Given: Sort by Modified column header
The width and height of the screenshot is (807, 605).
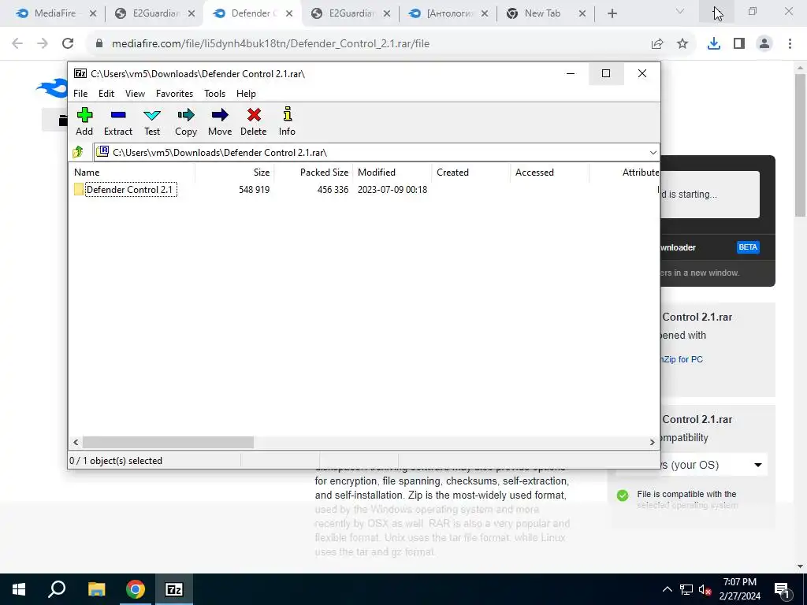Looking at the screenshot, I should (x=392, y=173).
